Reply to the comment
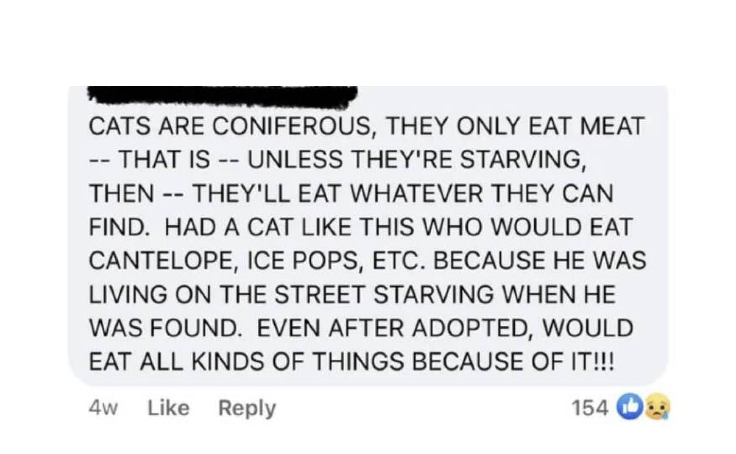 click(247, 408)
